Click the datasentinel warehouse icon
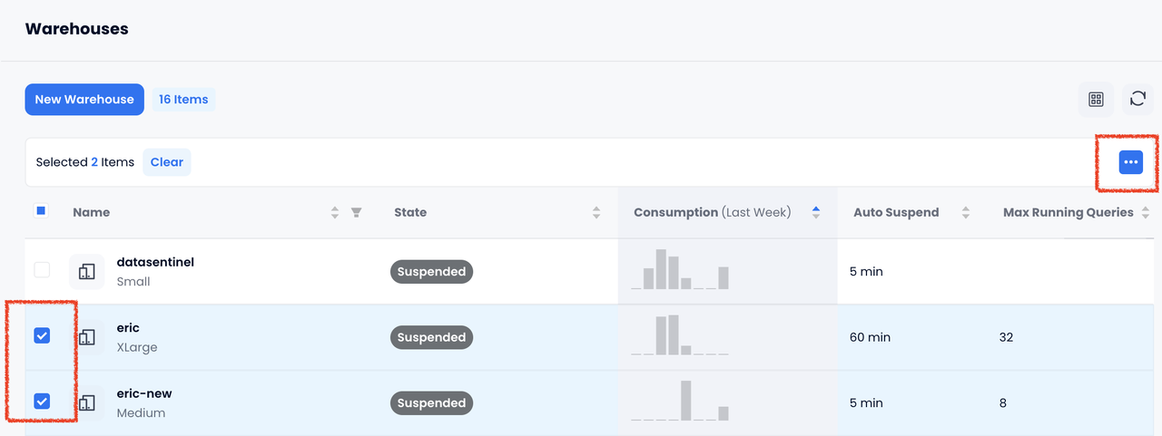The image size is (1162, 436). click(x=87, y=272)
